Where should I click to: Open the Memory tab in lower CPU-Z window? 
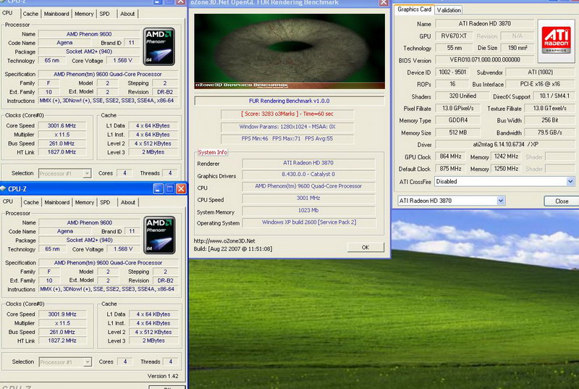pyautogui.click(x=85, y=202)
